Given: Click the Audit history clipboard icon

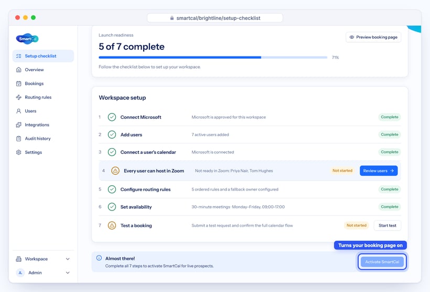Looking at the screenshot, I should point(19,139).
